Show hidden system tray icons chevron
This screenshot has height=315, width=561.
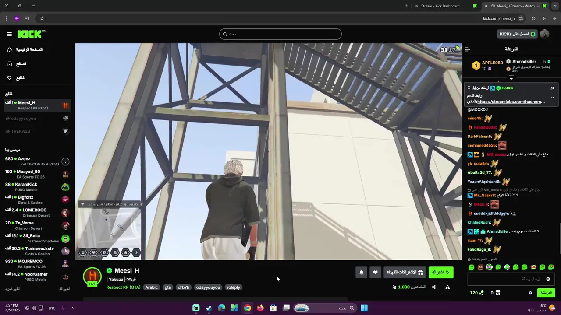coord(72,308)
